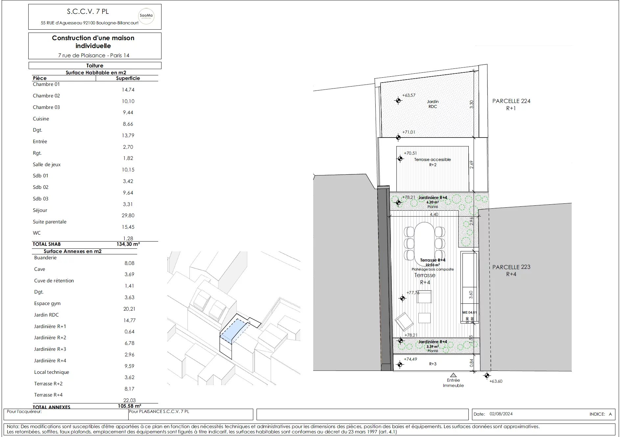Click the +74,49 level marker at R+3
The width and height of the screenshot is (621, 437).
[x=400, y=364]
